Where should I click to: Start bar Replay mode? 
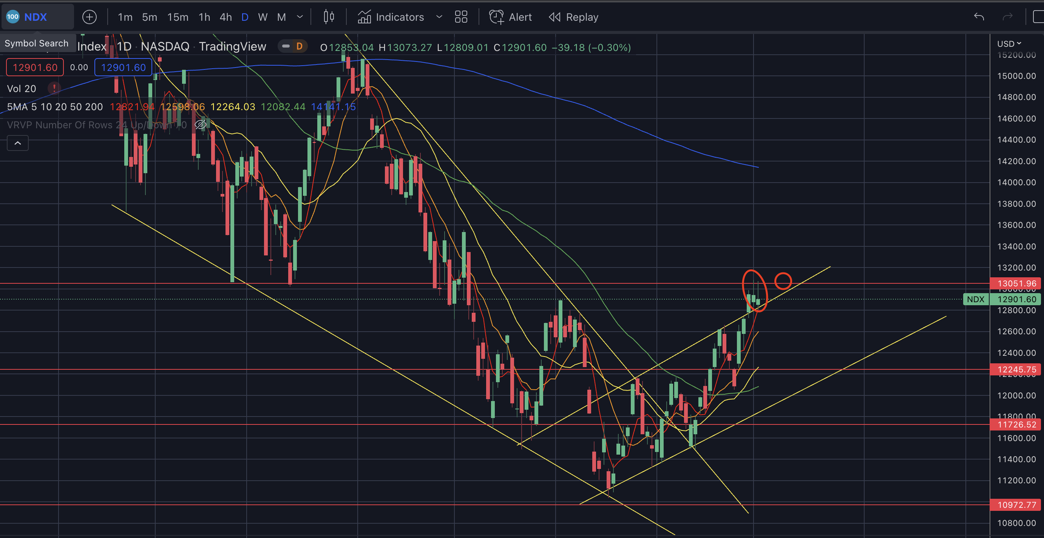(x=573, y=17)
